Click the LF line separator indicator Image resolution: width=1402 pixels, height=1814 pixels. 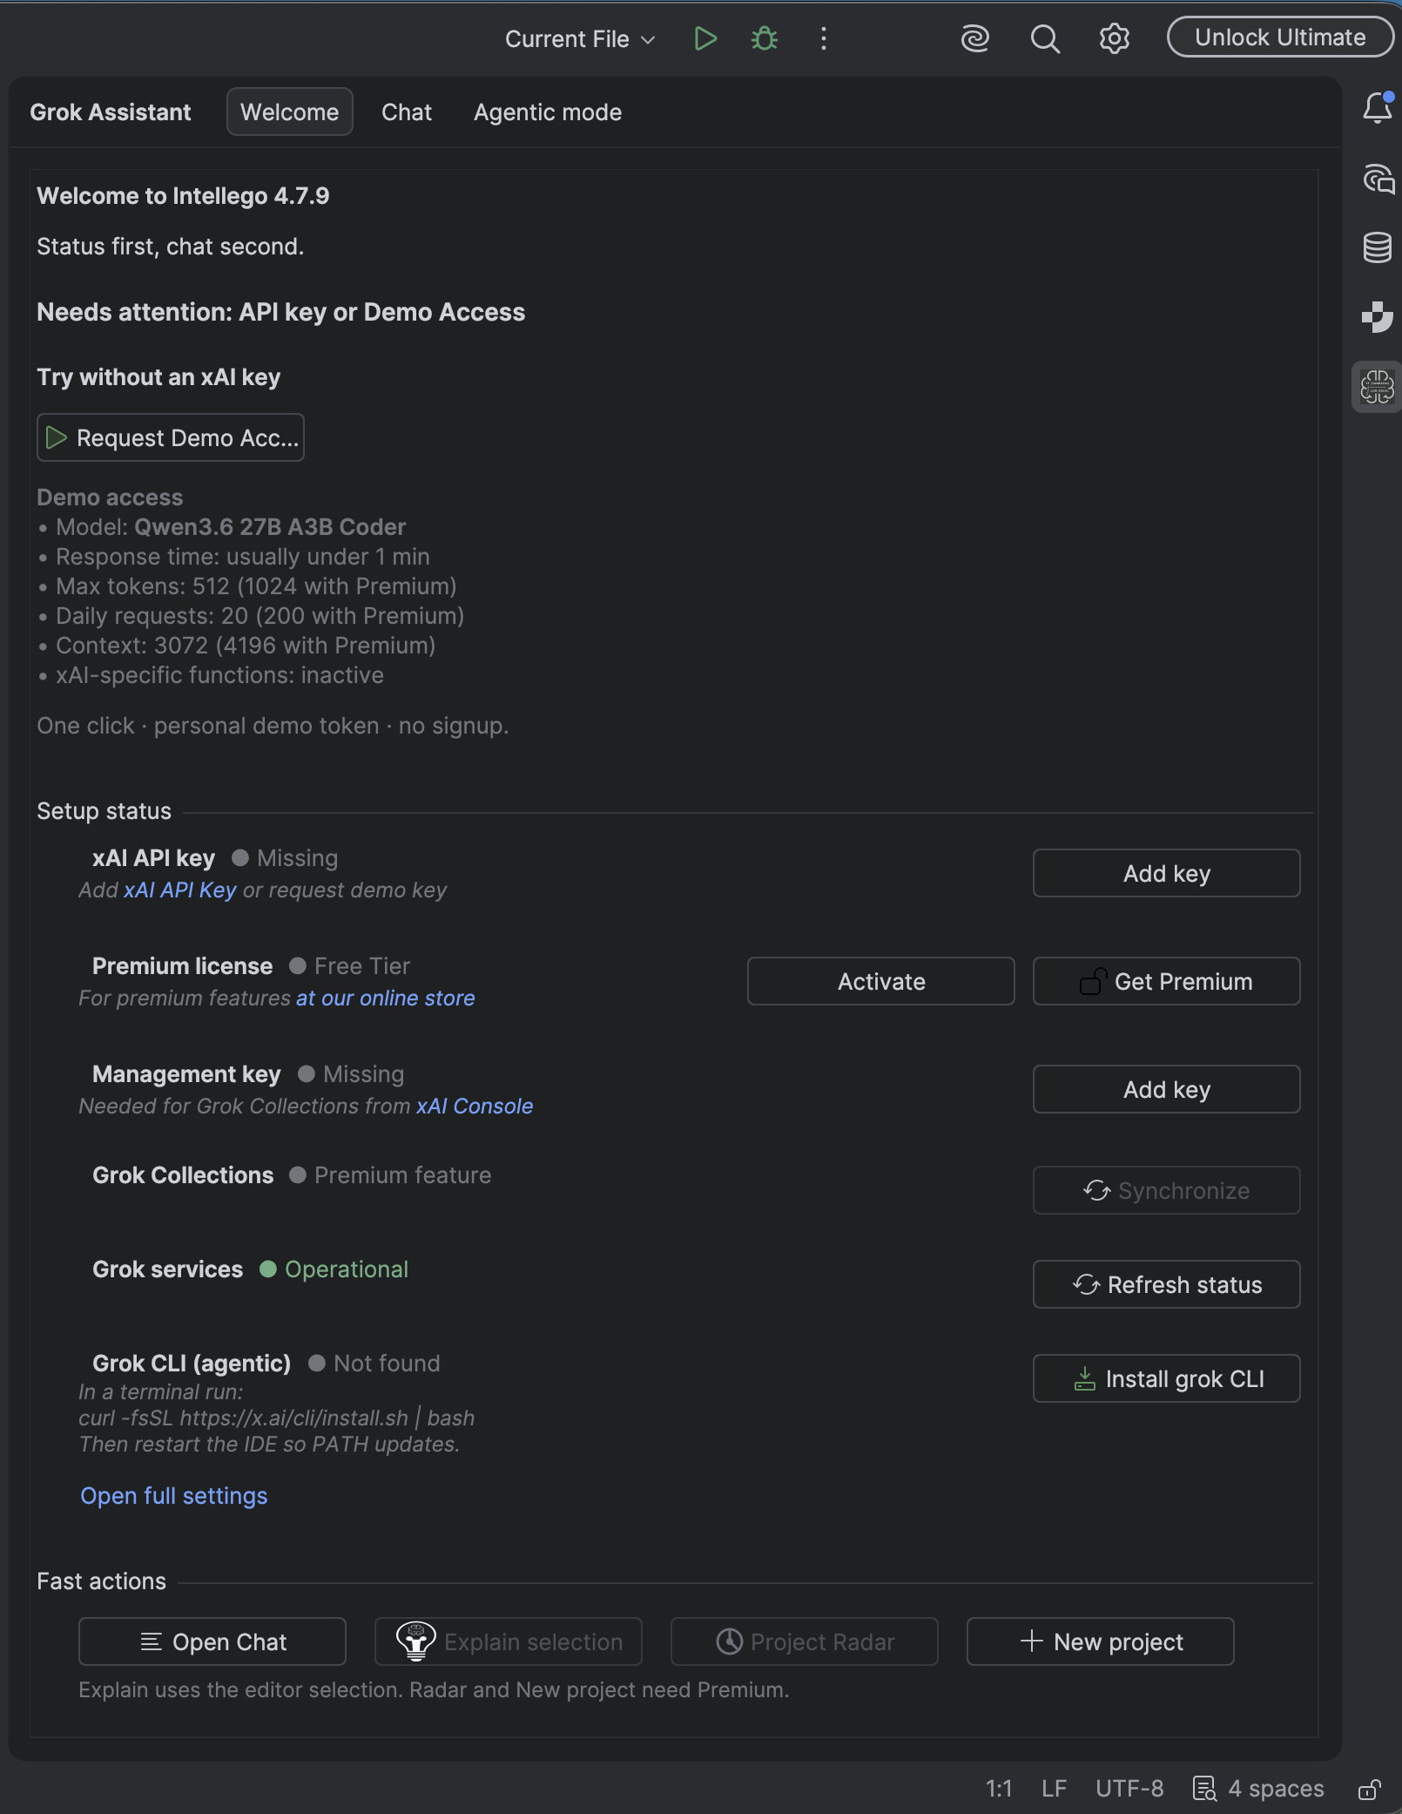pyautogui.click(x=1054, y=1789)
